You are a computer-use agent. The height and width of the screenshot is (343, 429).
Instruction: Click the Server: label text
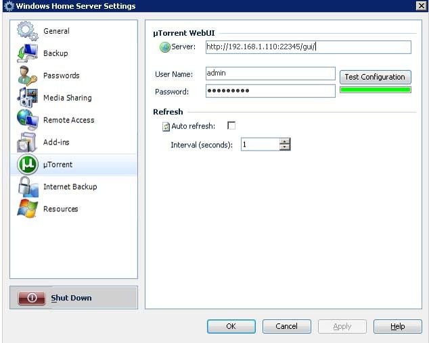pos(183,47)
